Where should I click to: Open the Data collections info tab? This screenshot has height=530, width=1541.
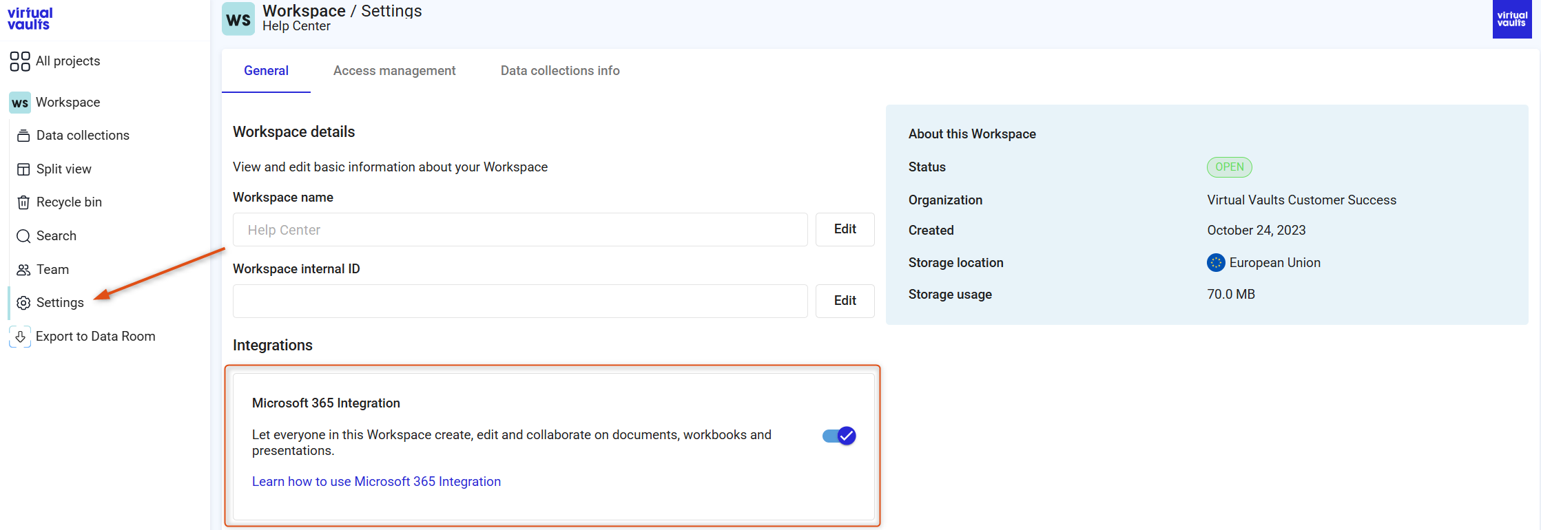point(560,71)
